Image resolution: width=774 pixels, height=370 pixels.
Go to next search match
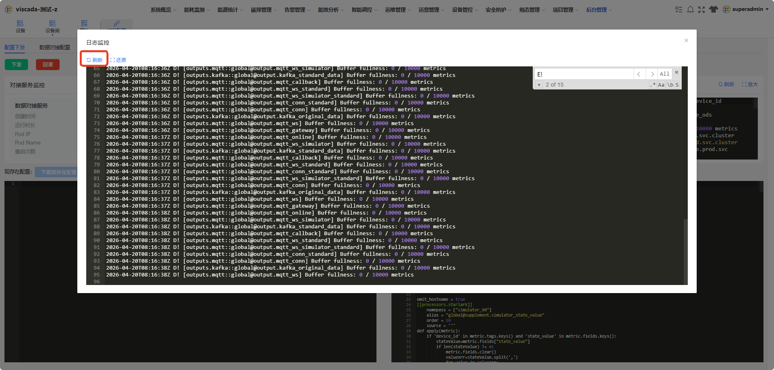(652, 74)
